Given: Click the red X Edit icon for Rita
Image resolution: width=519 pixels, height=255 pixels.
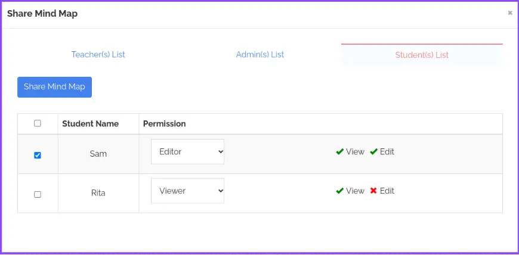Looking at the screenshot, I should pos(373,191).
